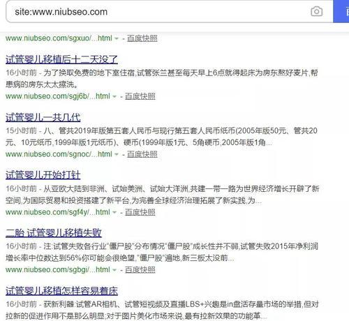Open 百度快照 for the sgnoc URL
The width and height of the screenshot is (349, 321).
pos(142,154)
